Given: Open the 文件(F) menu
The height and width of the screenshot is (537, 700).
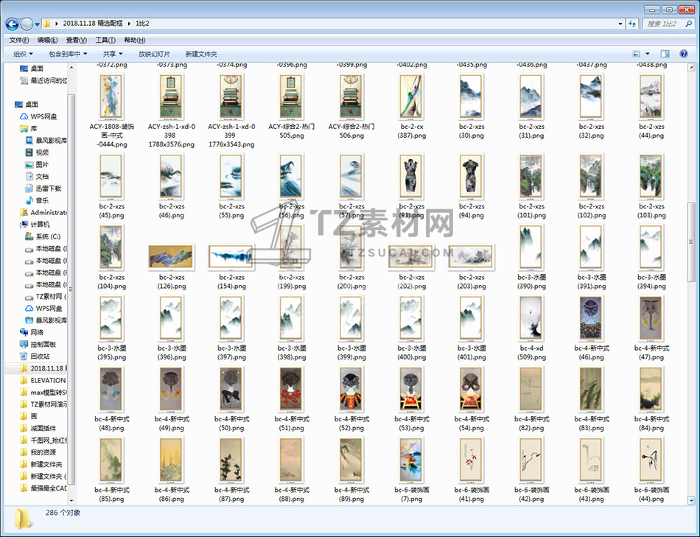Looking at the screenshot, I should pyautogui.click(x=18, y=40).
